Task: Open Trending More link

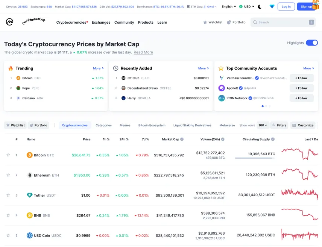Action: (98, 68)
